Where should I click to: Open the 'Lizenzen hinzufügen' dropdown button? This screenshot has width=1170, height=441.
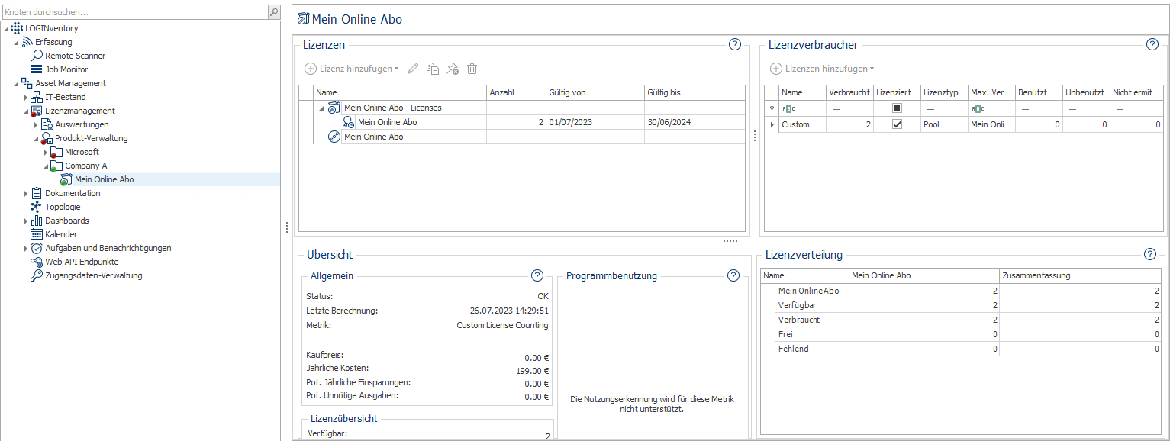click(x=823, y=69)
